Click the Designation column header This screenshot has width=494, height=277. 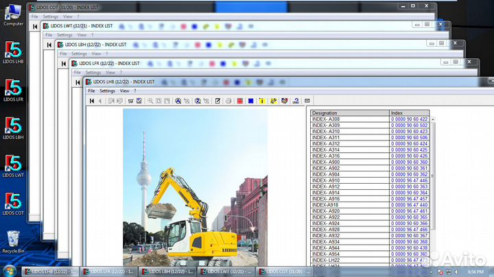[x=350, y=113]
